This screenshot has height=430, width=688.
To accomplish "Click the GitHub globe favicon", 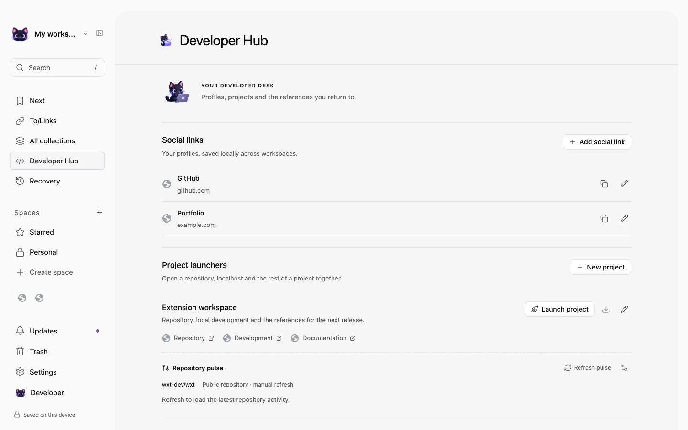I will (x=167, y=184).
